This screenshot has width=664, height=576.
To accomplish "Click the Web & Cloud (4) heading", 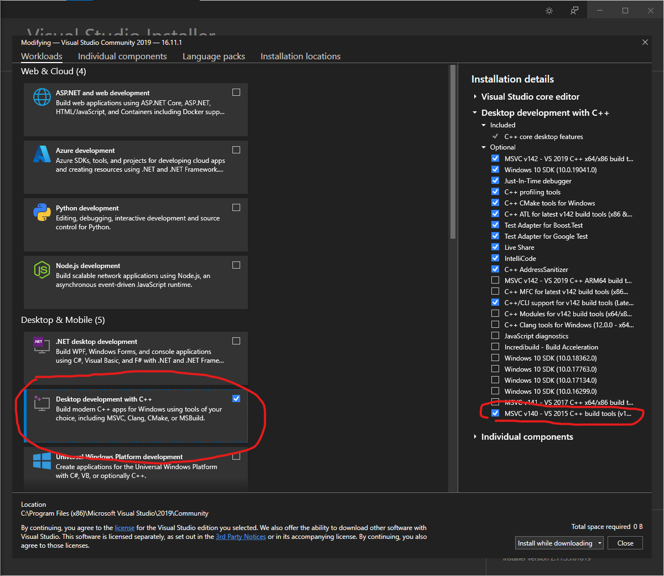I will click(x=54, y=71).
